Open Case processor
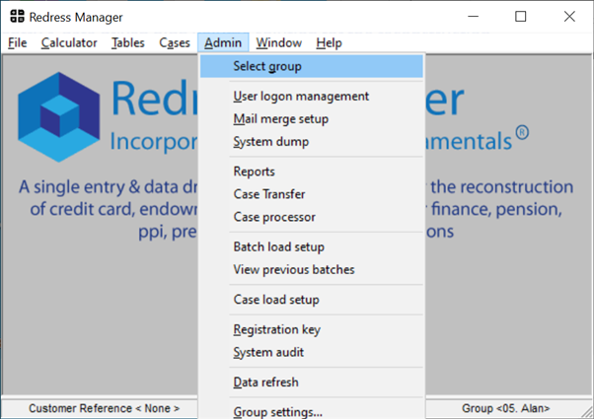This screenshot has width=594, height=419. [312, 217]
